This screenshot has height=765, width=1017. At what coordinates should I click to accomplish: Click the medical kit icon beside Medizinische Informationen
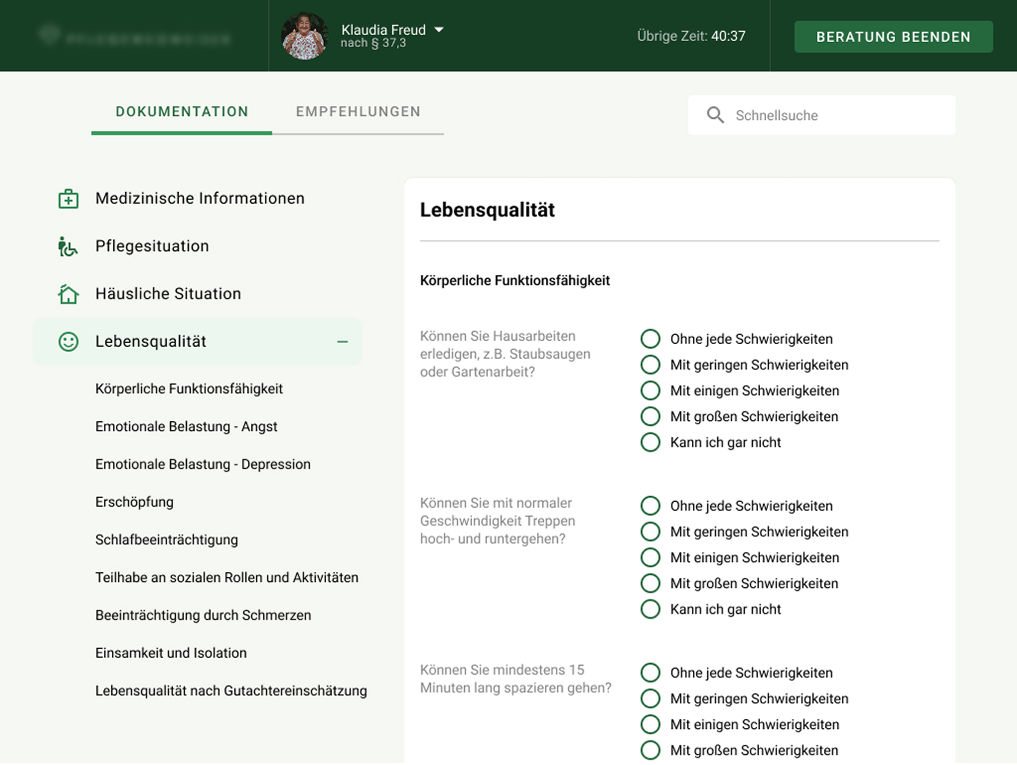pyautogui.click(x=68, y=199)
